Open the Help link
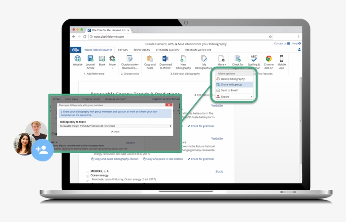The width and height of the screenshot is (346, 222). (296, 43)
